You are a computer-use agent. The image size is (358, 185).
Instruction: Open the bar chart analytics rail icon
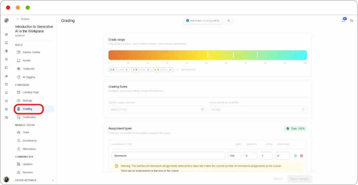pyautogui.click(x=6, y=76)
